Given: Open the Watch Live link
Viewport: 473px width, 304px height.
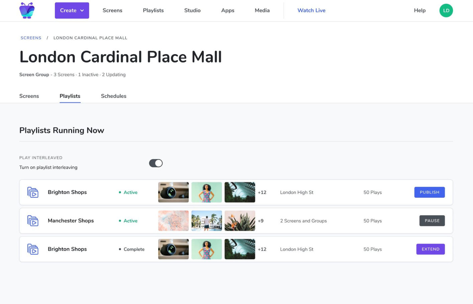Looking at the screenshot, I should (x=311, y=10).
